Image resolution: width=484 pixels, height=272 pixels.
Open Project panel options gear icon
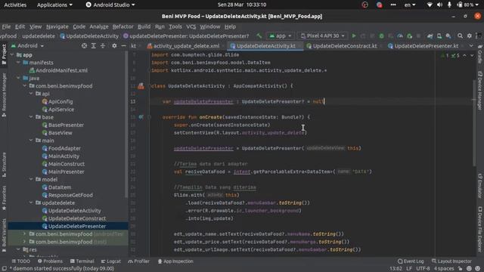(114, 45)
